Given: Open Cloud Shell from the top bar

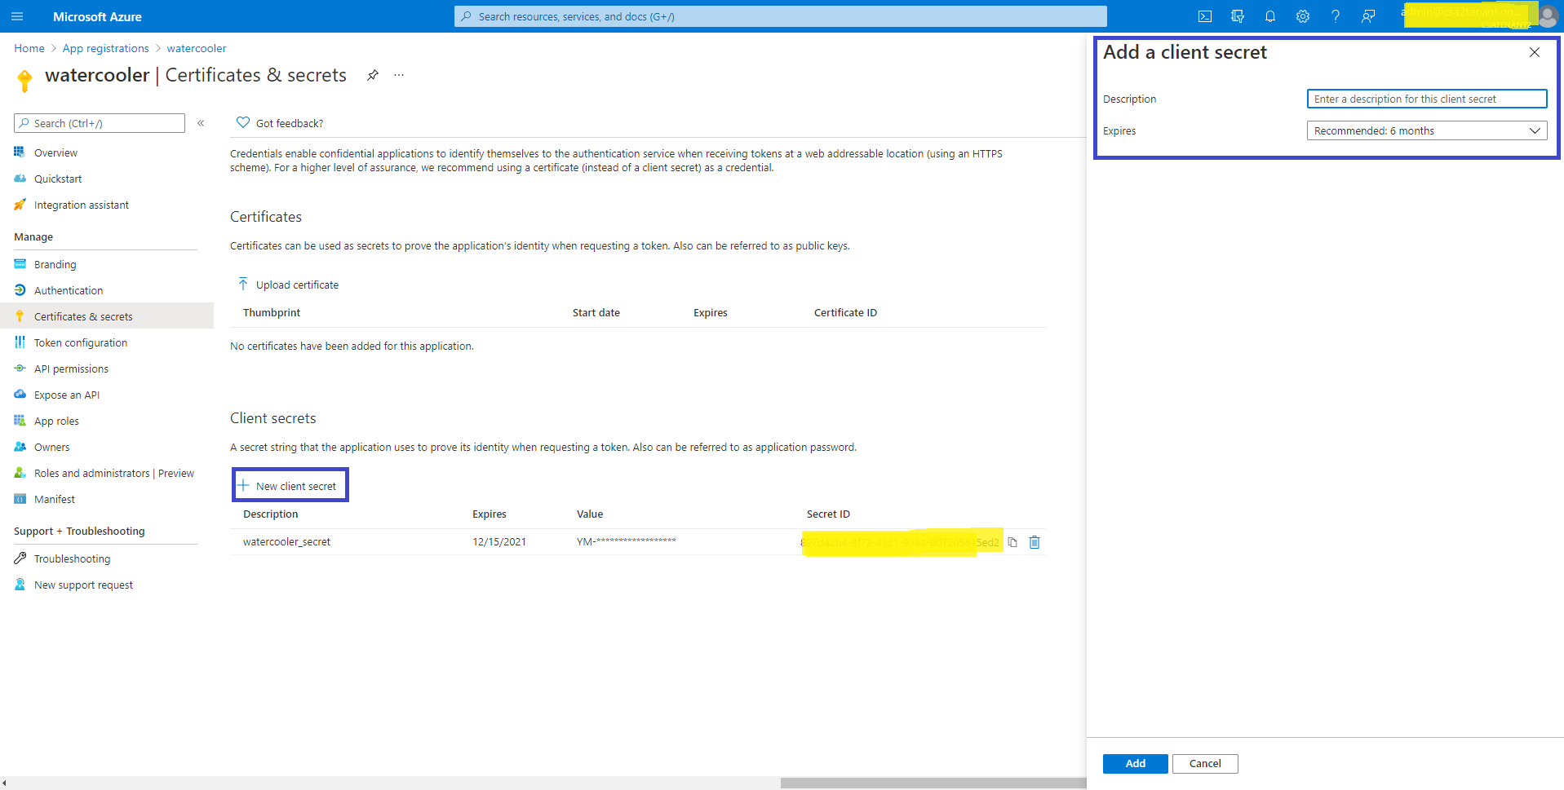Looking at the screenshot, I should [x=1205, y=16].
